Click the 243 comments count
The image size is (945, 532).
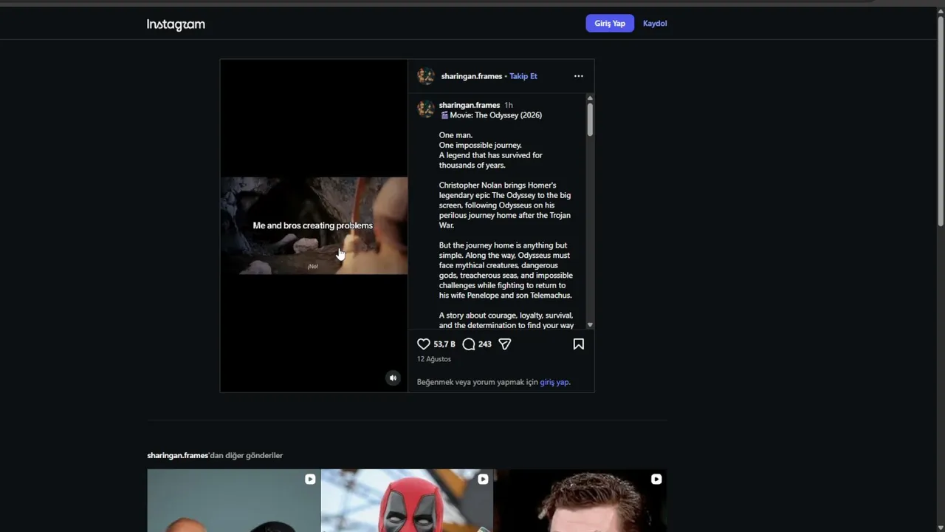tap(485, 344)
